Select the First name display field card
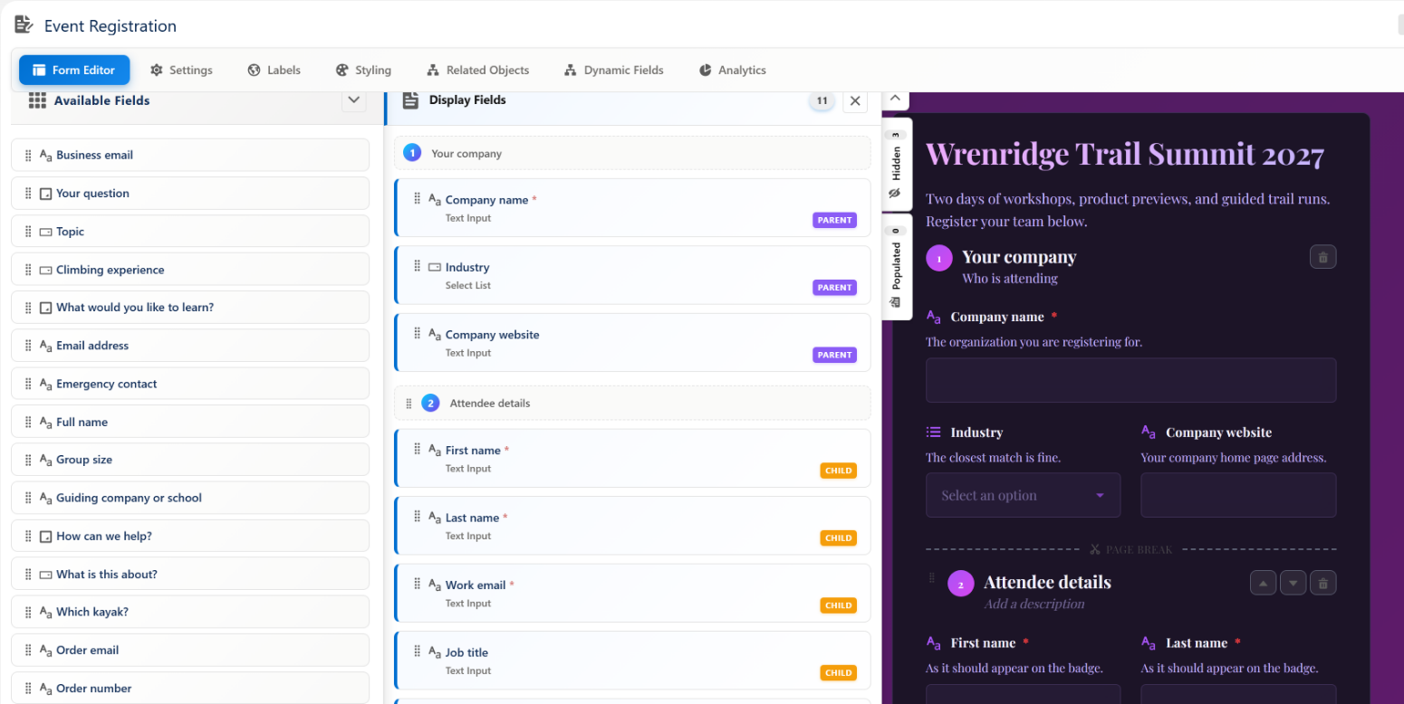The width and height of the screenshot is (1404, 704). click(632, 458)
